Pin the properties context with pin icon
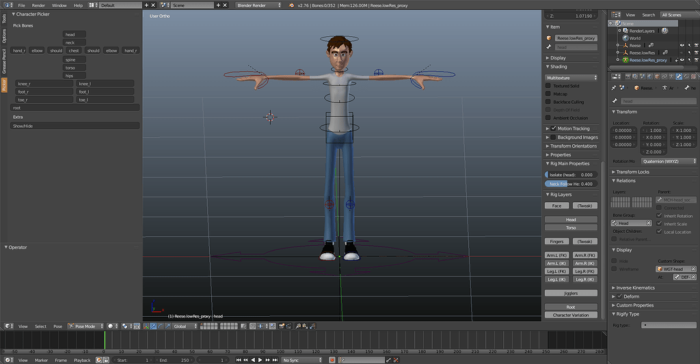This screenshot has height=364, width=700. 614,88
